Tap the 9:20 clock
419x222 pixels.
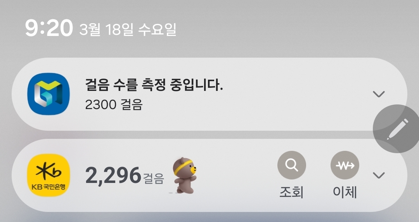pyautogui.click(x=49, y=28)
